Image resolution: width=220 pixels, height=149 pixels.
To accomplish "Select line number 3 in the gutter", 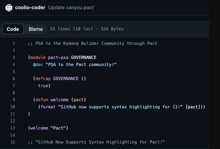I will tap(14, 58).
